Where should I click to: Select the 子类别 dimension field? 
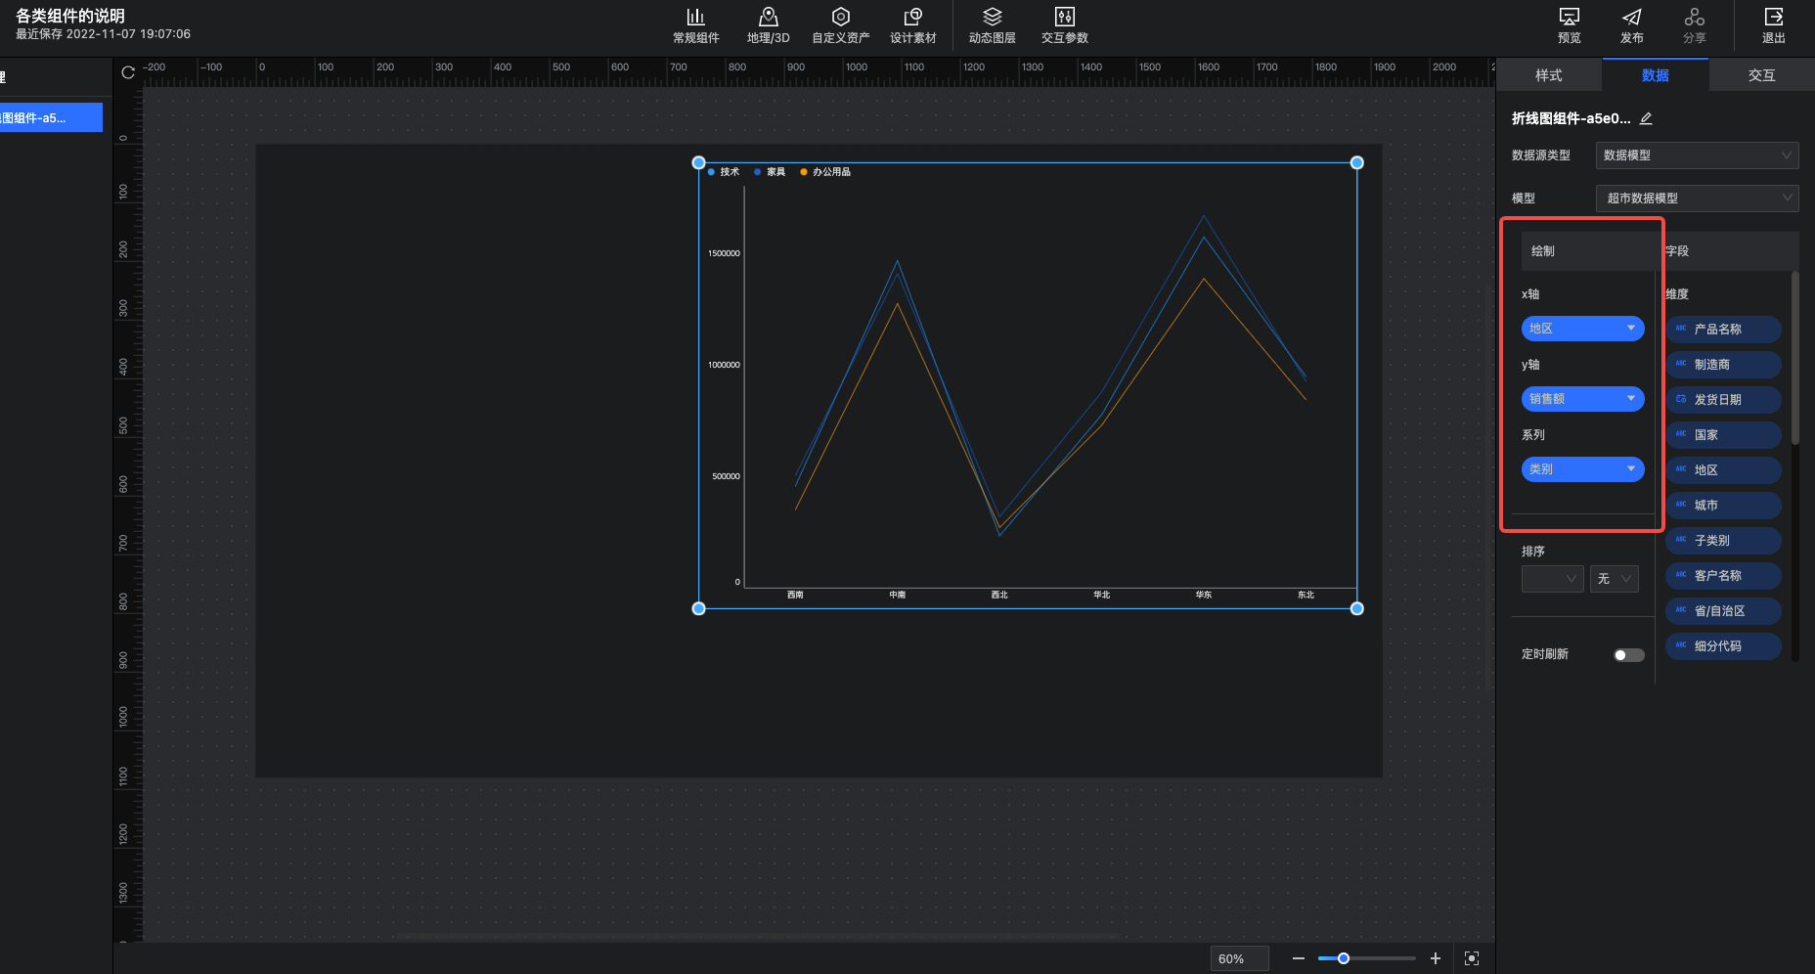pyautogui.click(x=1723, y=541)
